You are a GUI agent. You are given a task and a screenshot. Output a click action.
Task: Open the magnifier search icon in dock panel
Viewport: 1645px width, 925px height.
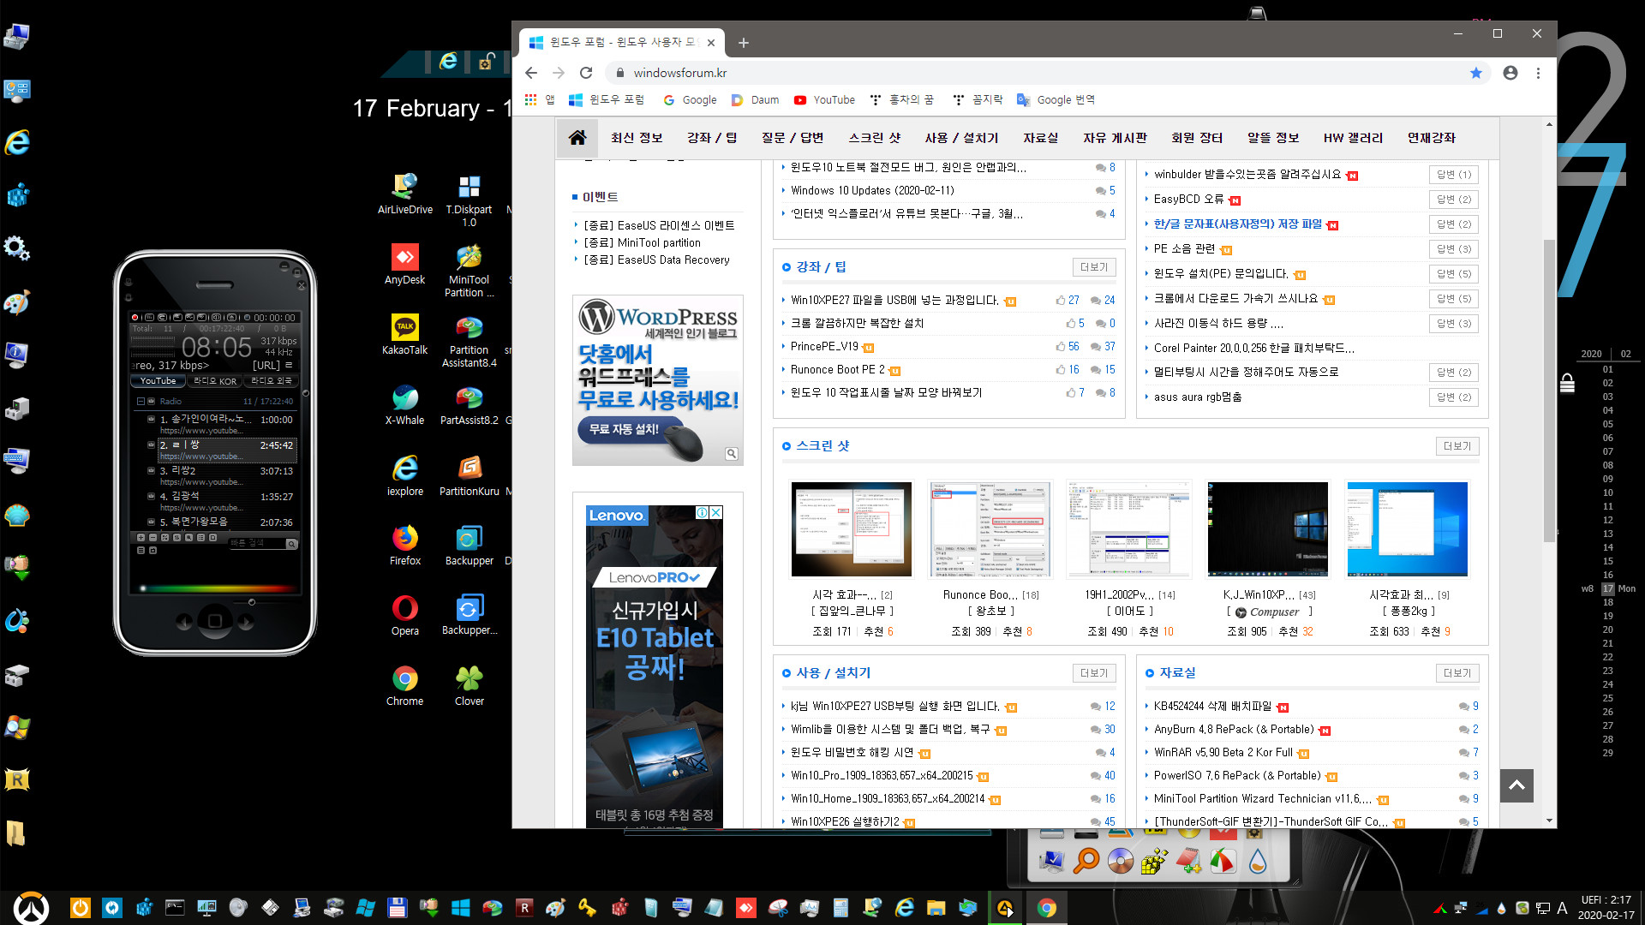1086,860
